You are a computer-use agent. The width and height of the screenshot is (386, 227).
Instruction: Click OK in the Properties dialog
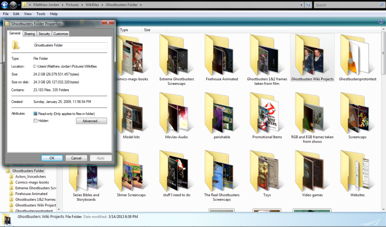coord(52,158)
